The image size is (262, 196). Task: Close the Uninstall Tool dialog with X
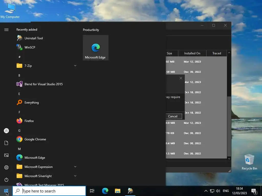181,78
